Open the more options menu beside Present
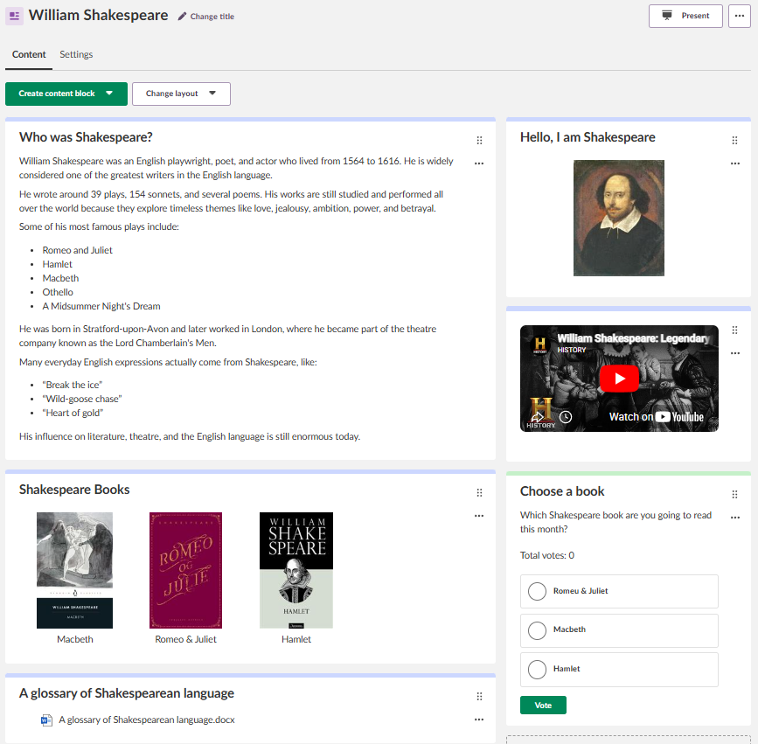The height and width of the screenshot is (744, 758). click(x=739, y=16)
